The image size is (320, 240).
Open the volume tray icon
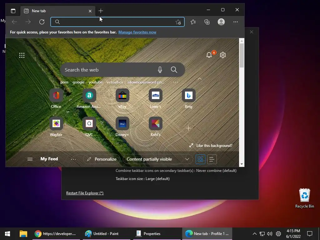coord(270,234)
